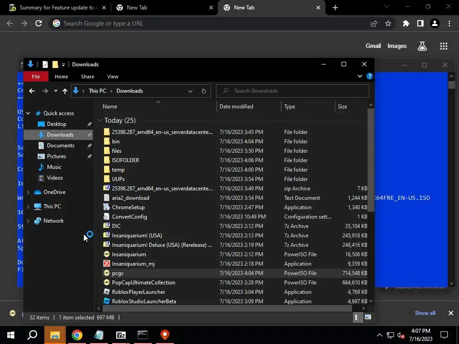Click Properties icon in quick access toolbar

pyautogui.click(x=45, y=64)
